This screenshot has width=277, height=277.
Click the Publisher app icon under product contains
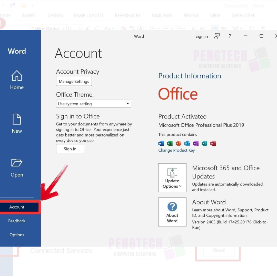point(204,143)
